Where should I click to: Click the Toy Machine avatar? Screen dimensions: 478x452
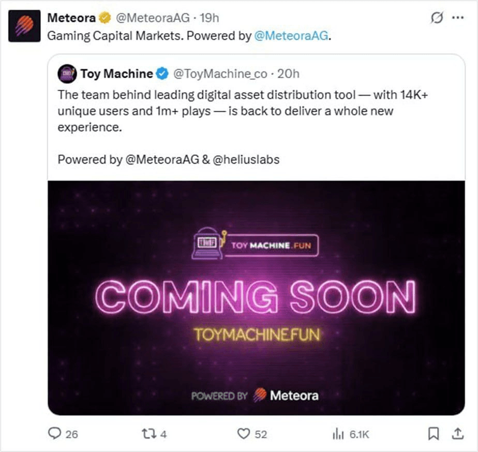point(67,74)
